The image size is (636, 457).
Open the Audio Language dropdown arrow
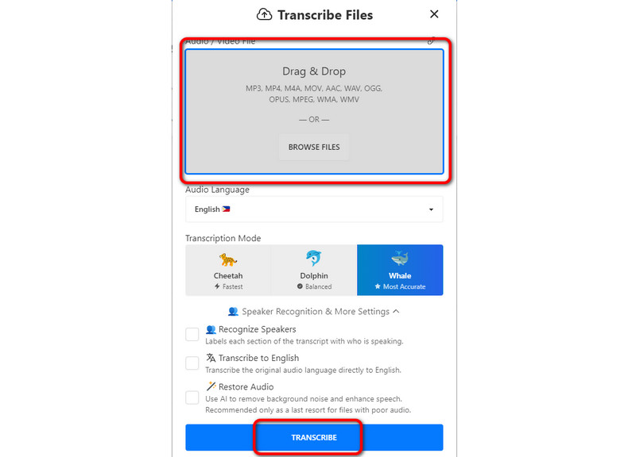(431, 209)
